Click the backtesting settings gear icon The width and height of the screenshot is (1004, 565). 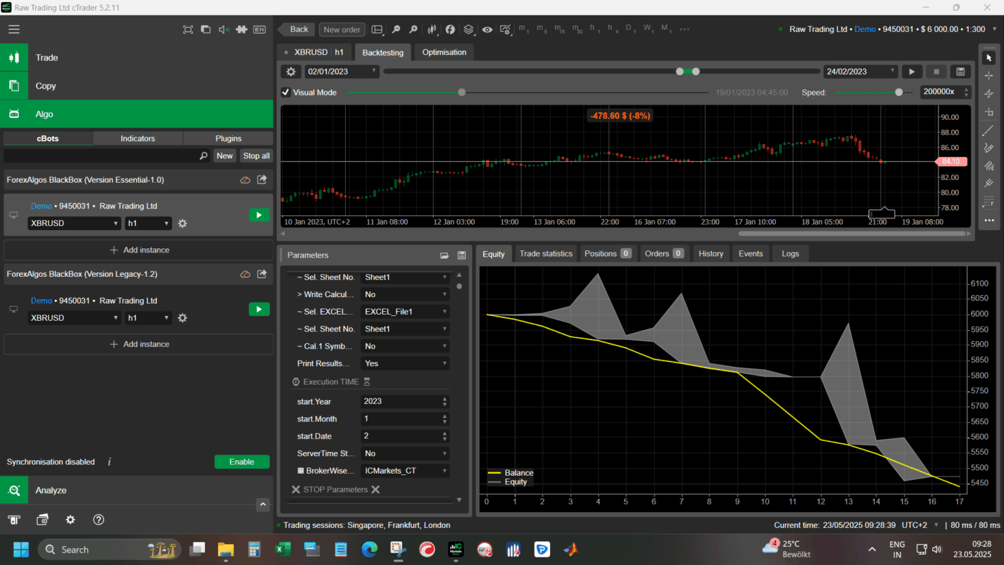pos(291,72)
